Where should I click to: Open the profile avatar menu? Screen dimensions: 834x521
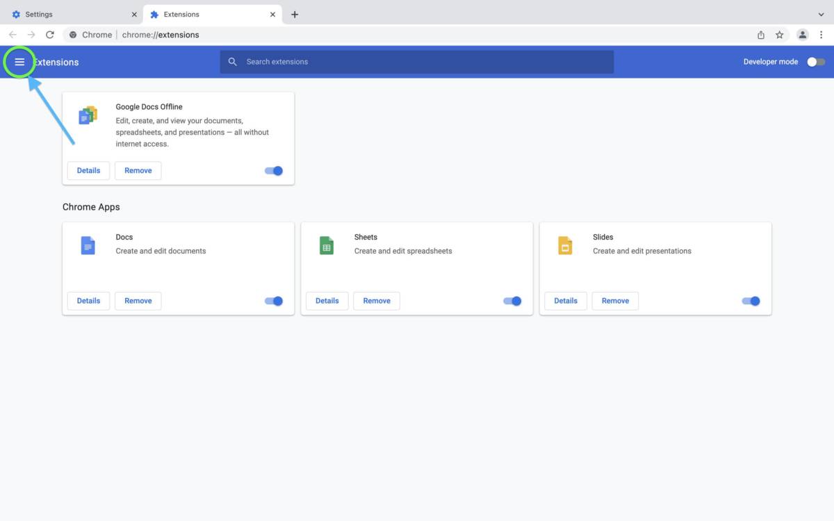coord(803,35)
